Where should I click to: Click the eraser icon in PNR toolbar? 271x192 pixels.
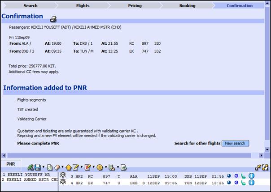coord(57,167)
